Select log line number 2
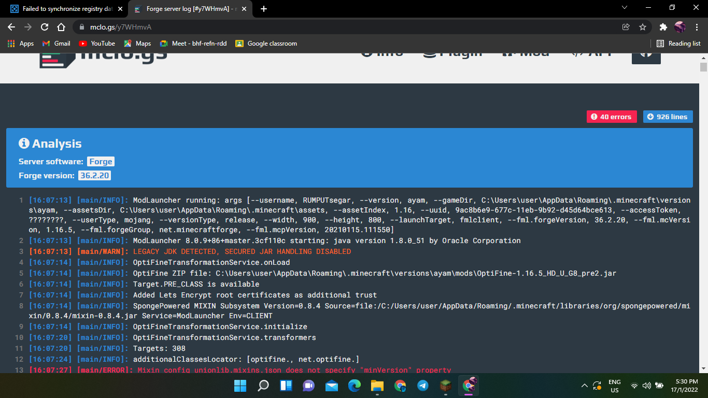708x398 pixels. 21,240
